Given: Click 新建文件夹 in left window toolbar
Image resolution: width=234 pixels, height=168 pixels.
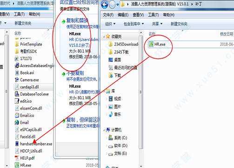Looking at the screenshot, I should click(x=23, y=23).
